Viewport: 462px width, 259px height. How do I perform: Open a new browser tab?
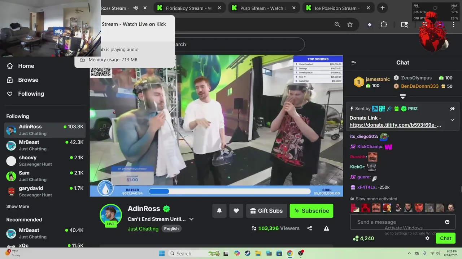(383, 8)
